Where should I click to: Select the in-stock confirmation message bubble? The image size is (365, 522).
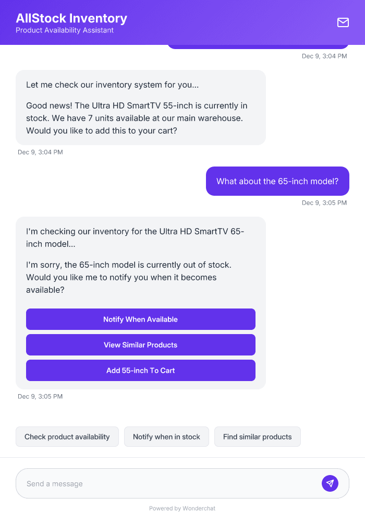[140, 108]
